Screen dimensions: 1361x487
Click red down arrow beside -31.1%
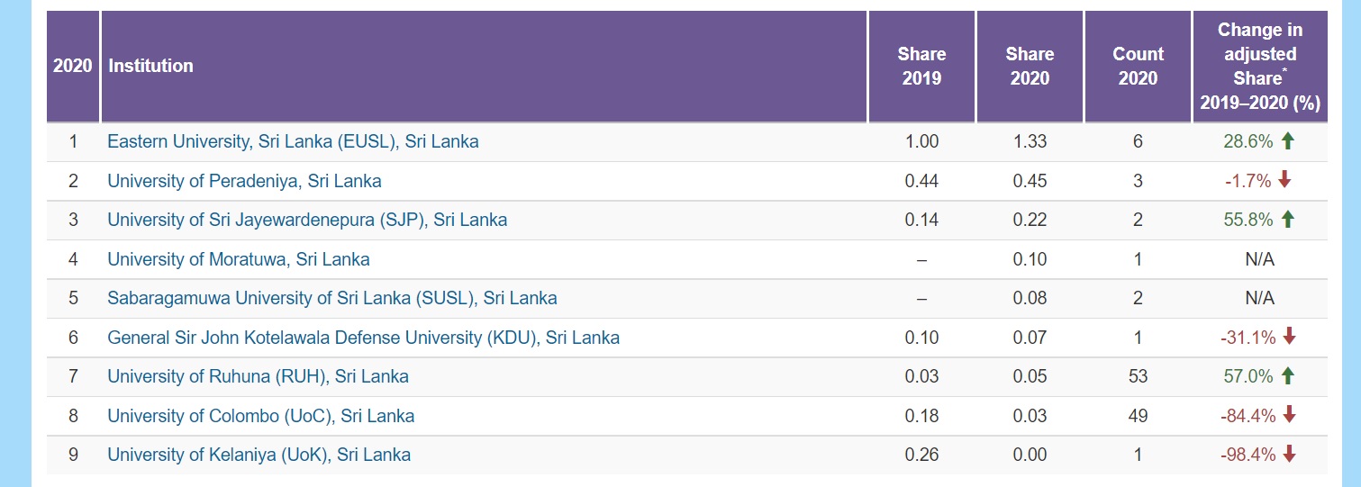tap(1289, 337)
